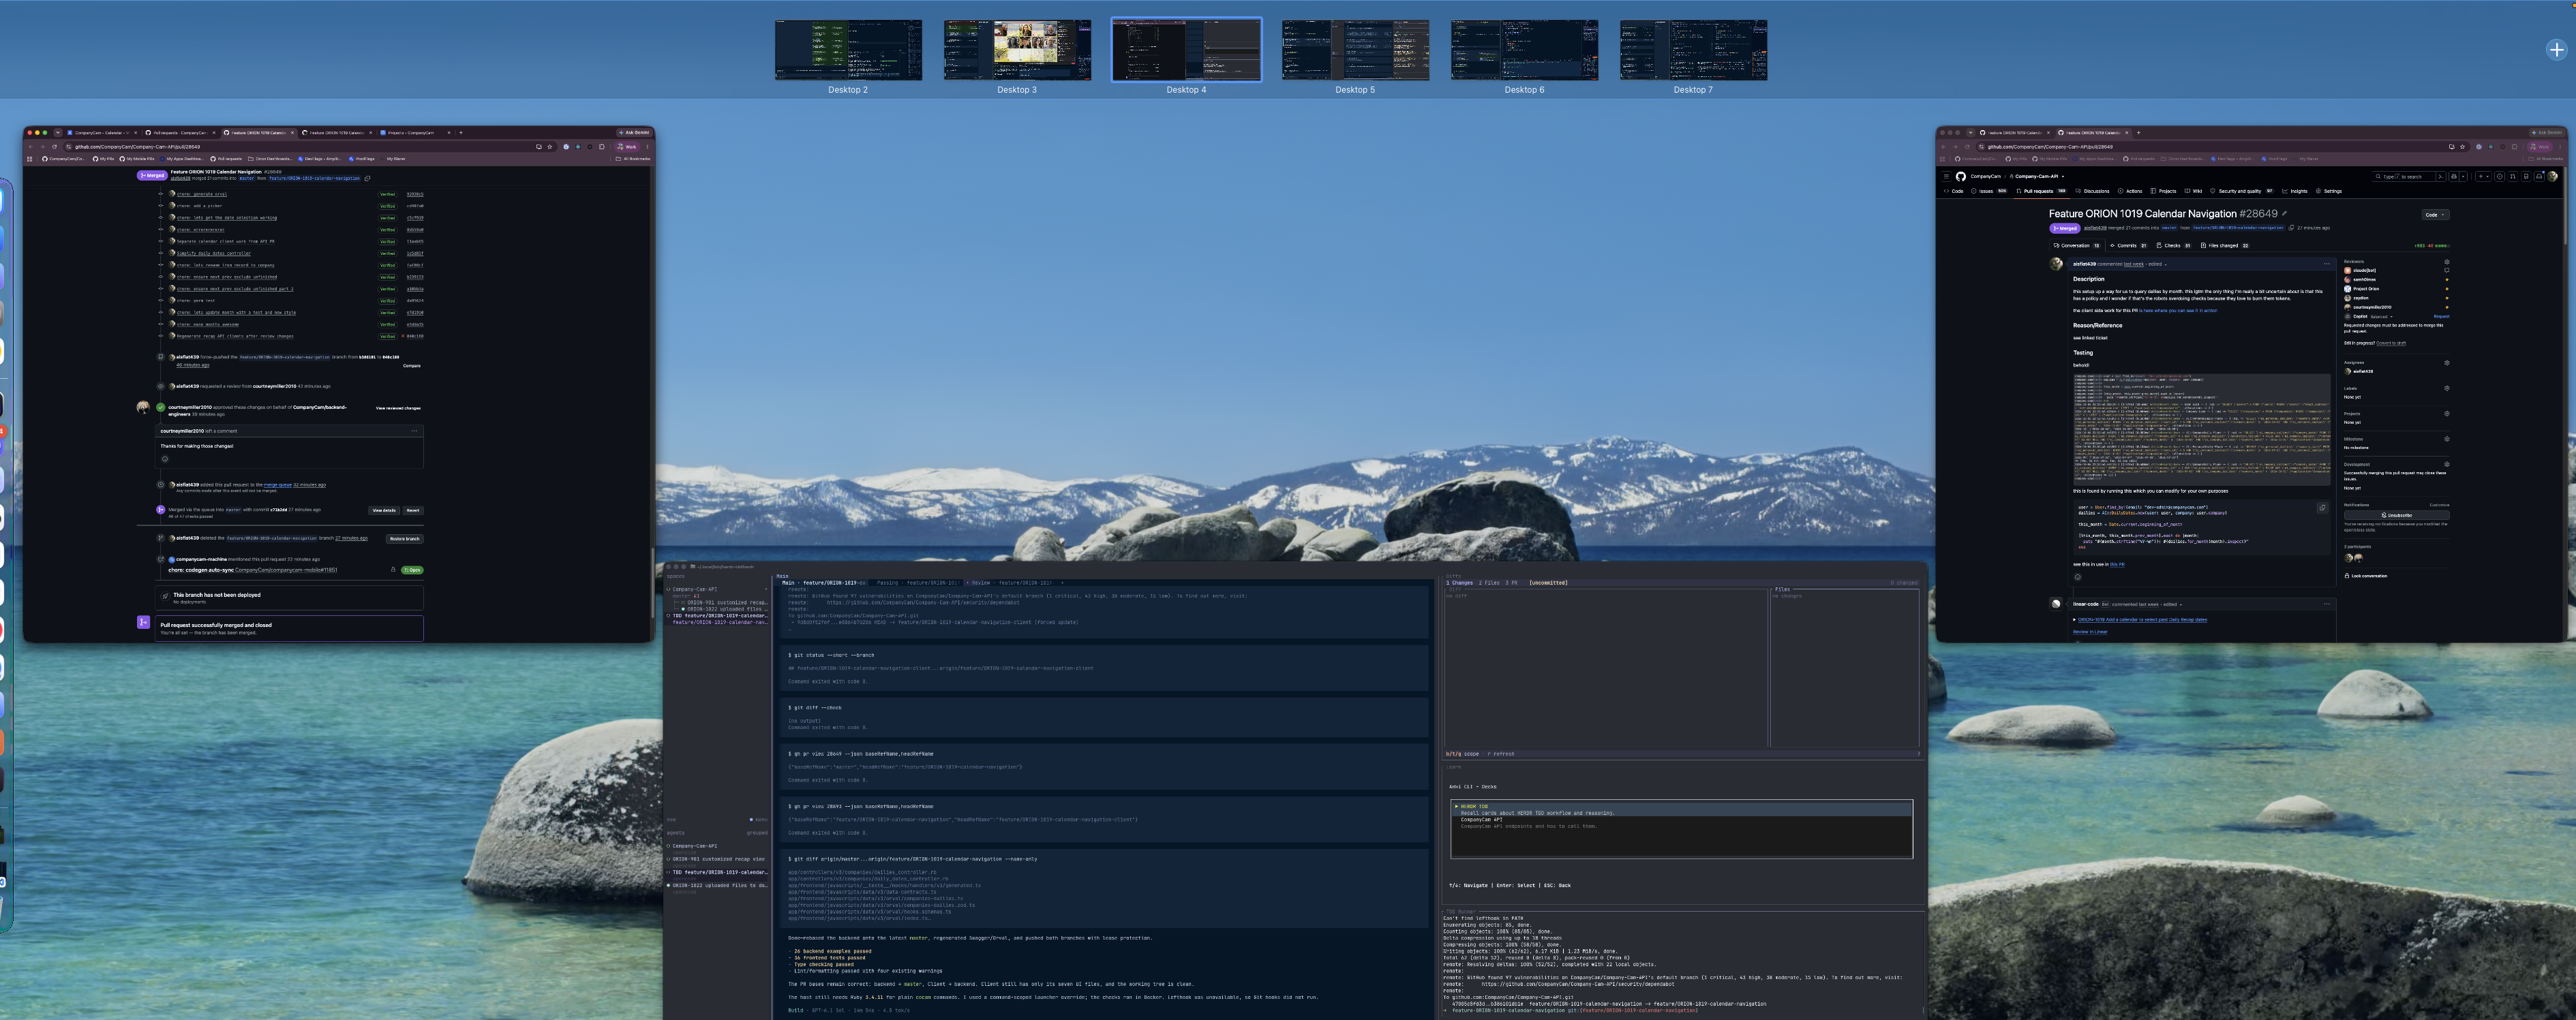2576x1020 pixels.
Task: Open kebab menu on linear-code comment
Action: click(2327, 604)
